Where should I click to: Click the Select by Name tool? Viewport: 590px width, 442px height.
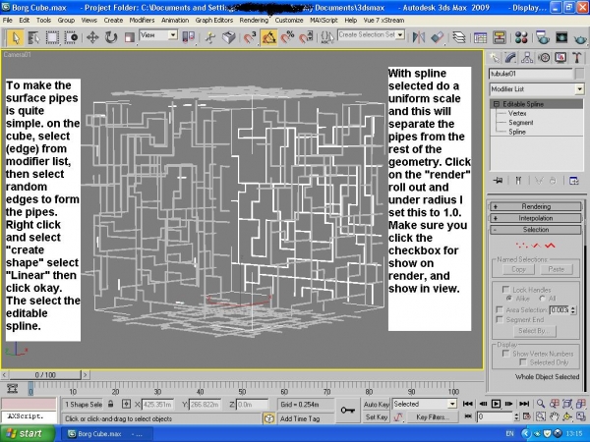click(x=33, y=37)
